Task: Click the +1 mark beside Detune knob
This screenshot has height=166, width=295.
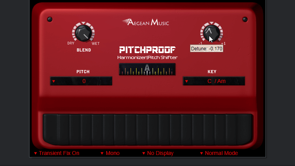Action: pos(223,43)
